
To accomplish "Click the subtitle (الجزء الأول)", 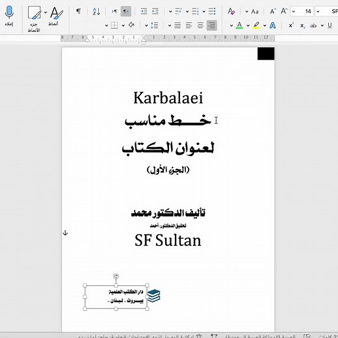I will (168, 170).
